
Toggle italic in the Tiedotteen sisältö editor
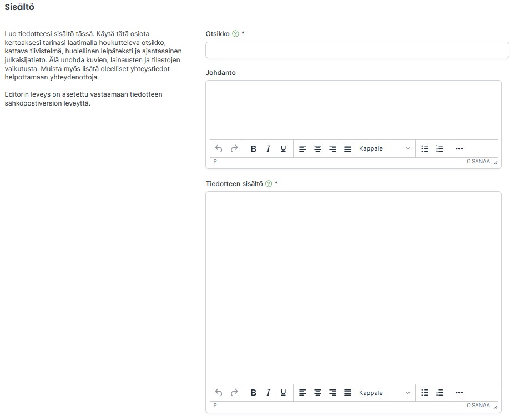[x=269, y=393]
